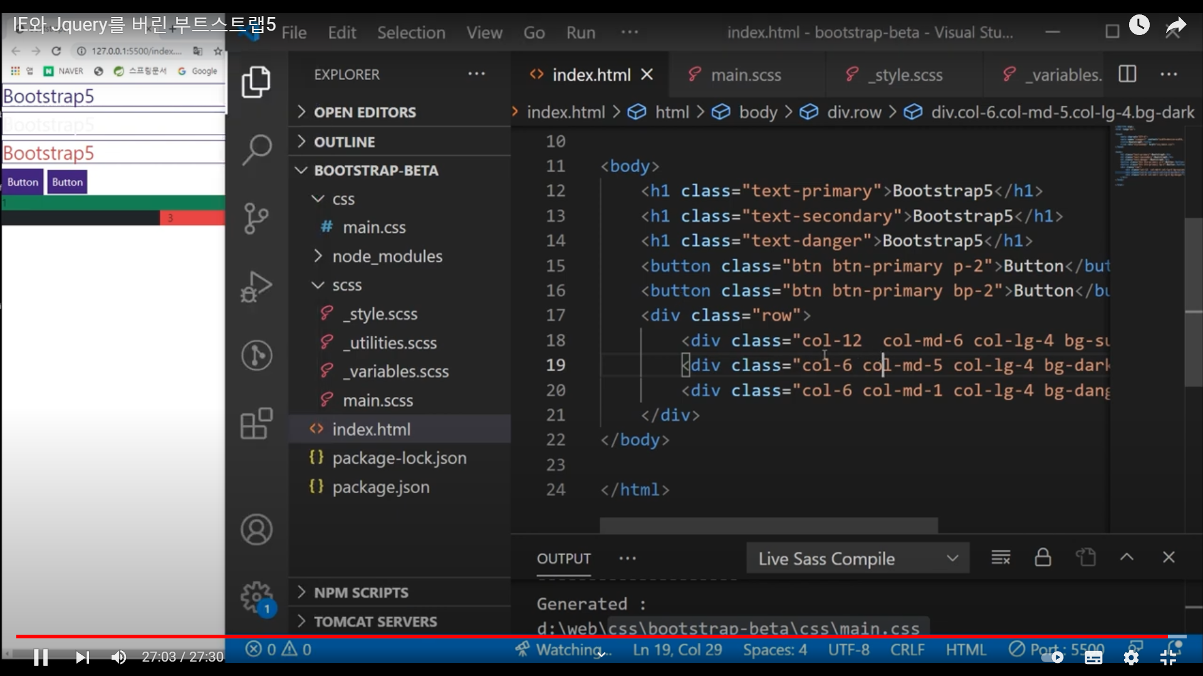Open package.json in explorer
Screen dimensions: 1203x676
click(380, 487)
